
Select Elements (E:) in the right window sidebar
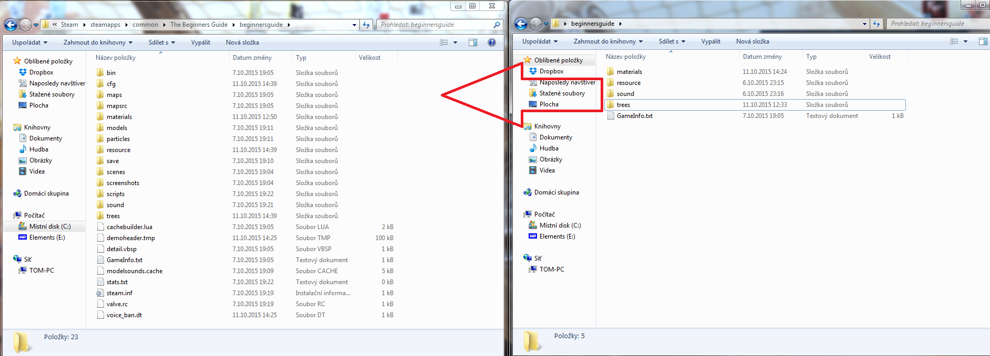[557, 236]
